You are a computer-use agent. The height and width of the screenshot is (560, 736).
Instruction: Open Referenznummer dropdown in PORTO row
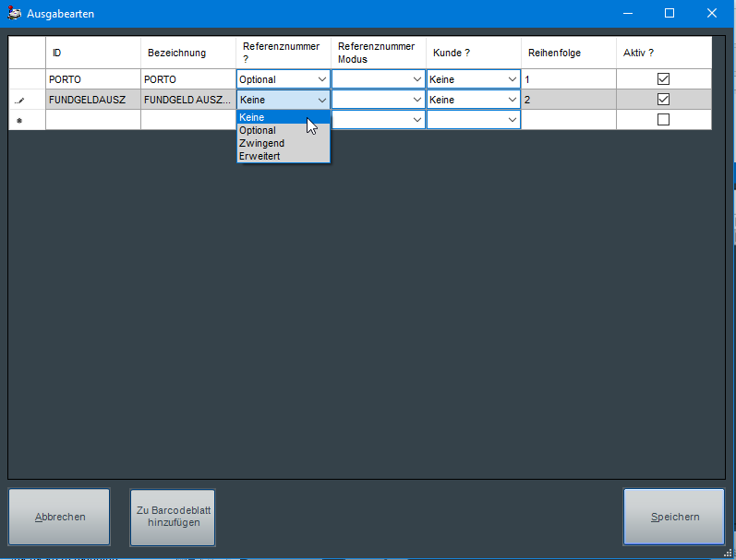click(320, 79)
